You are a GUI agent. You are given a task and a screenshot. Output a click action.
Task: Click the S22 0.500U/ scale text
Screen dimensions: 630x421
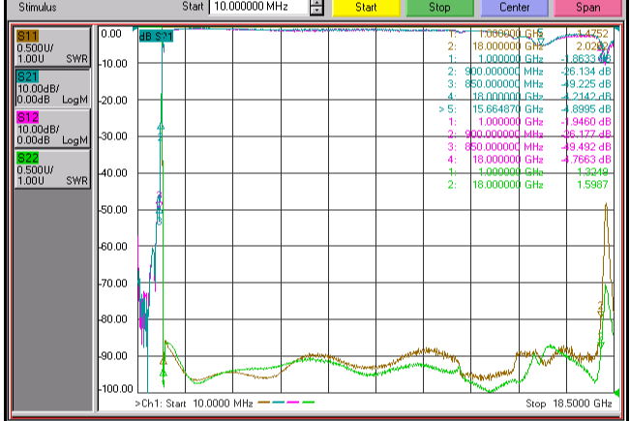pos(35,170)
